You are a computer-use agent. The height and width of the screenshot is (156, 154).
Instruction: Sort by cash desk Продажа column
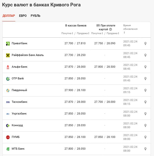83,33
